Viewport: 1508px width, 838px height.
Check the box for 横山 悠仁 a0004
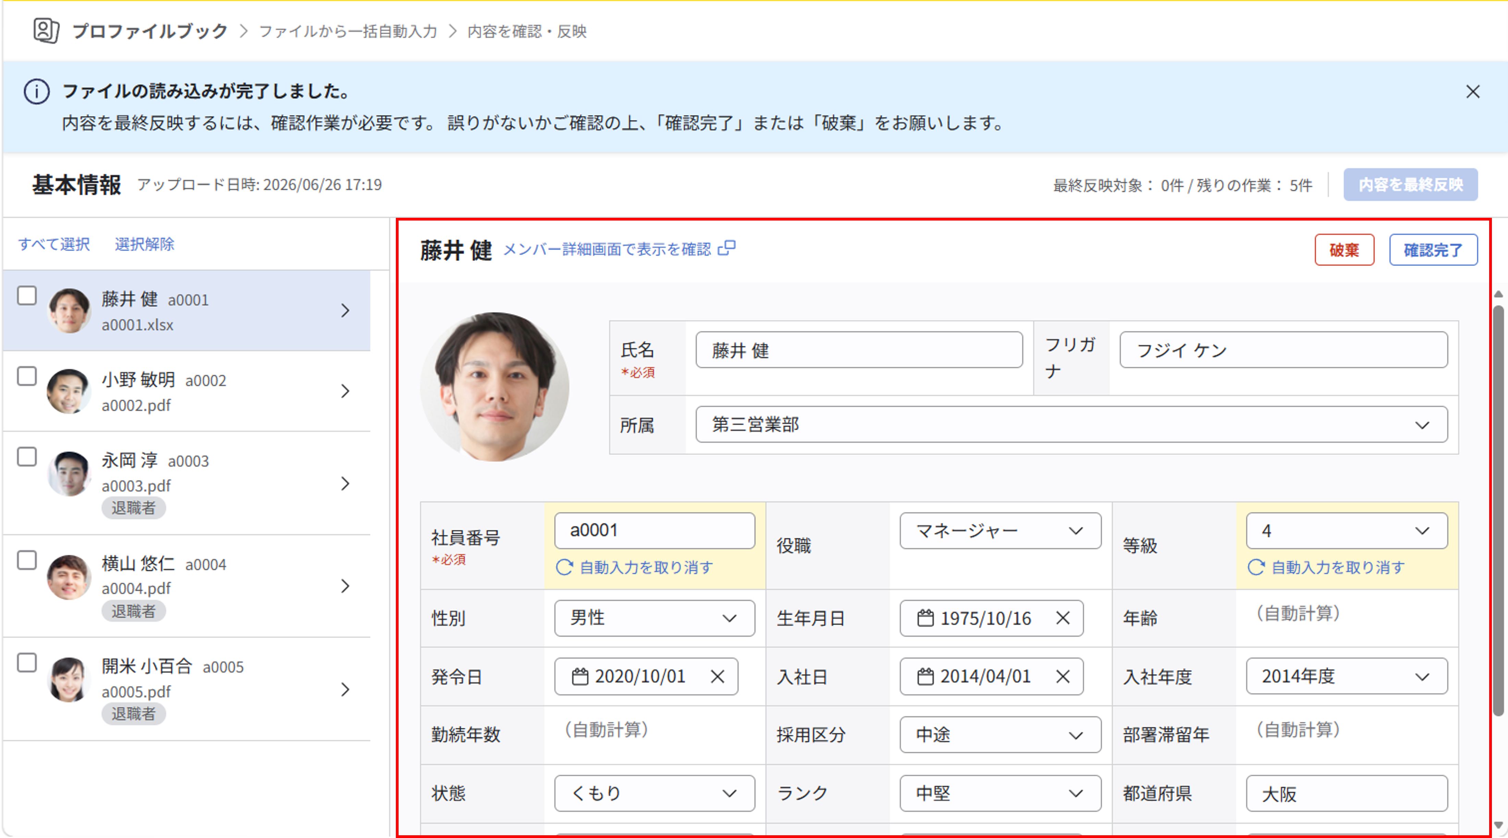[x=27, y=560]
